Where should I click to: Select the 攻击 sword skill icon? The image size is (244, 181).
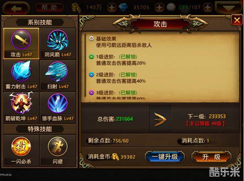pos(21,40)
